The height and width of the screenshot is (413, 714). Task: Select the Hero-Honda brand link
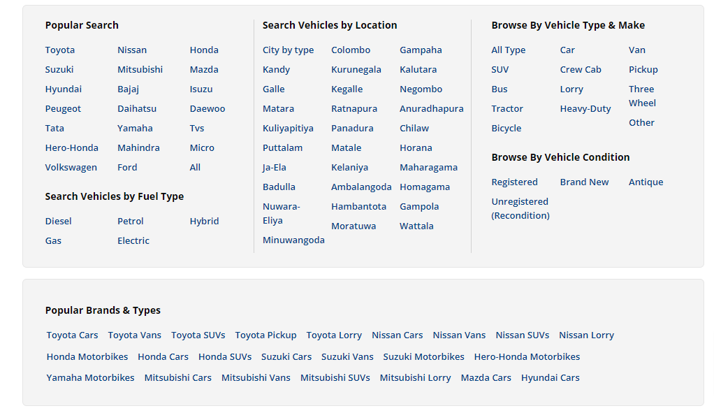(x=71, y=148)
